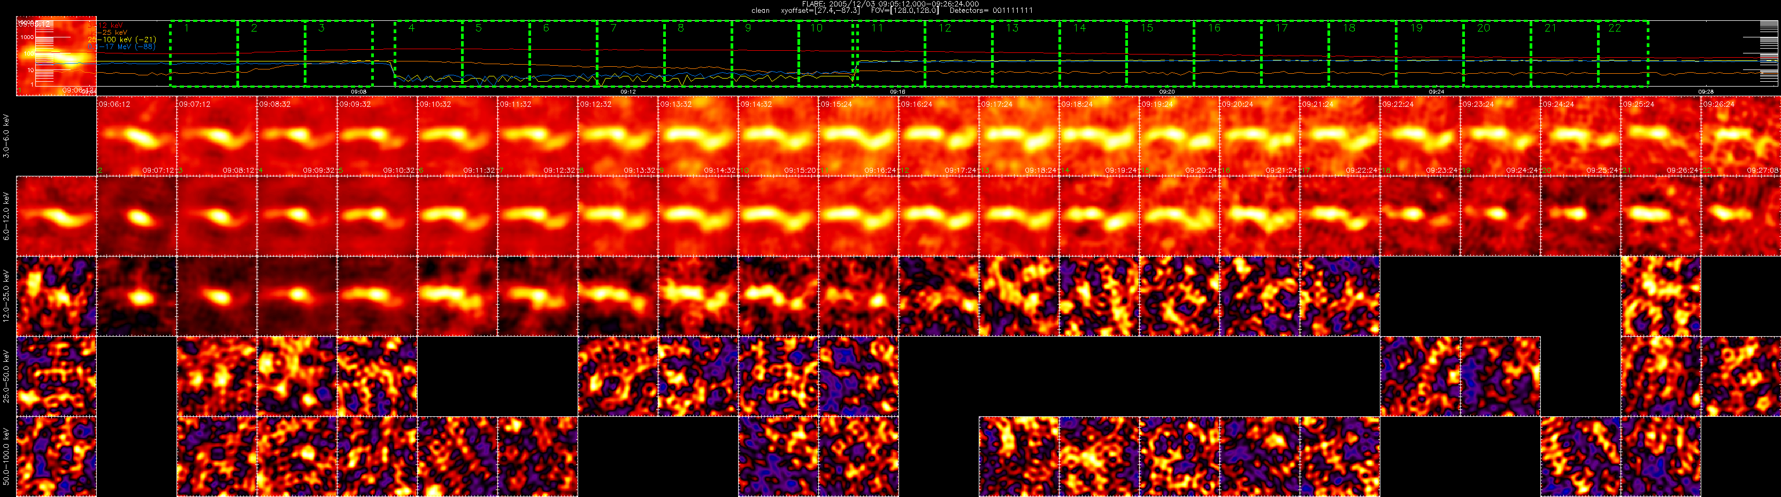Open the 6–12 keV image for interval 18
The image size is (1781, 497).
(x=1420, y=216)
